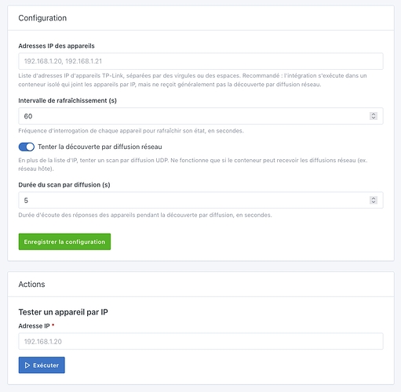Decrease scan duration using stepper down arrow
Screen dimensions: 401x392
tap(374, 201)
